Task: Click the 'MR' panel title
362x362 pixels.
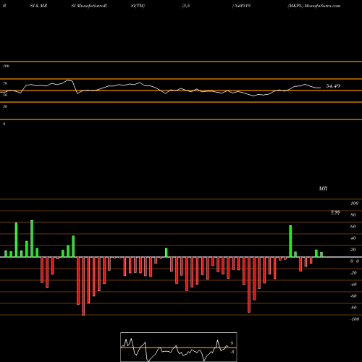Action: 323,188
